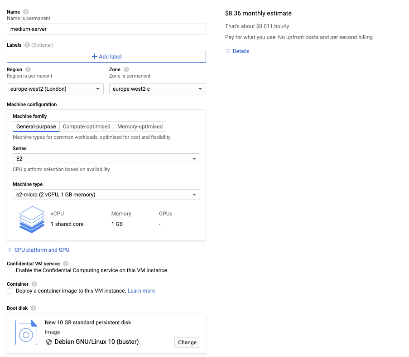Open the Confidential VM service help icon
Viewport: 409px width, 357px height.
65,263
